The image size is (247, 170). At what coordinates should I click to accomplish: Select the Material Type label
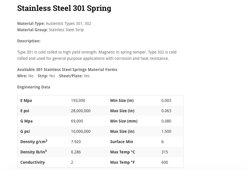click(x=31, y=23)
